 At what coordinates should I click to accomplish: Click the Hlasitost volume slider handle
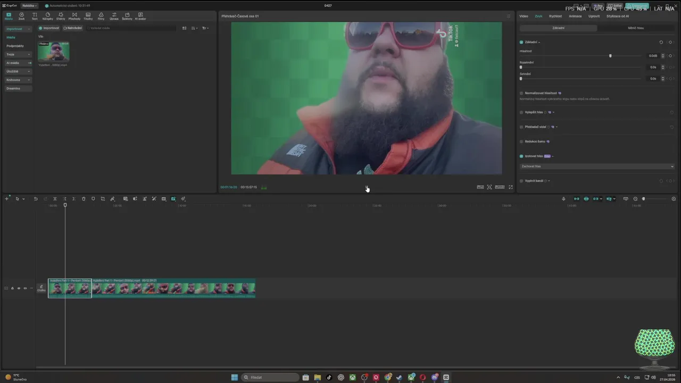610,56
